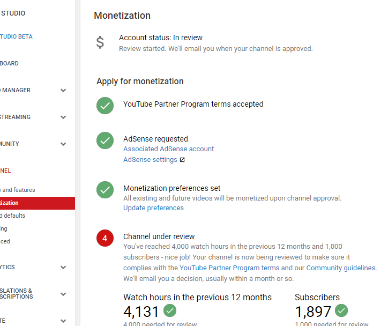Click green checkmark beside Partner Program terms accepted

[x=105, y=106]
